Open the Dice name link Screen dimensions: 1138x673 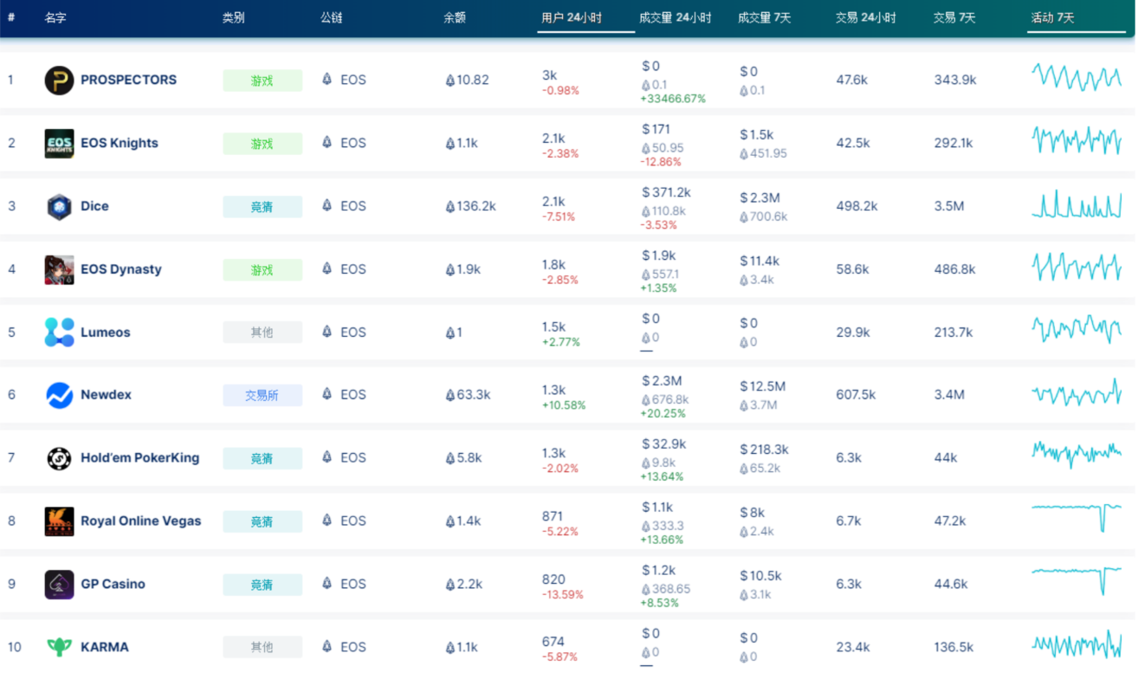coord(94,206)
